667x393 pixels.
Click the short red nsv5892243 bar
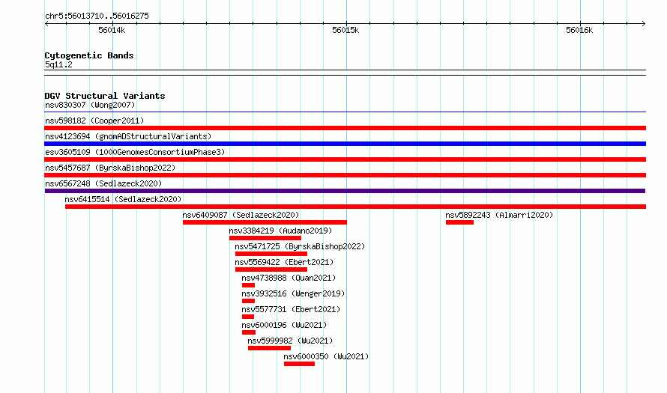pyautogui.click(x=459, y=222)
